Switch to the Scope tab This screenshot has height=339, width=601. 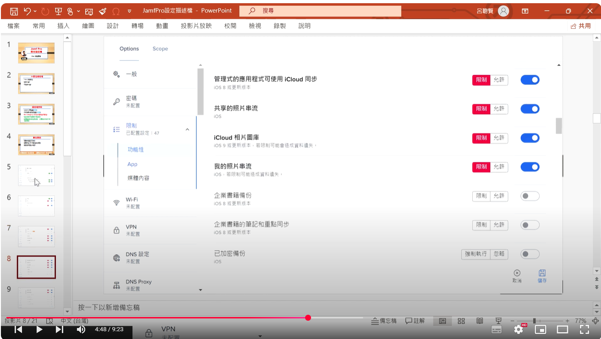pos(160,48)
